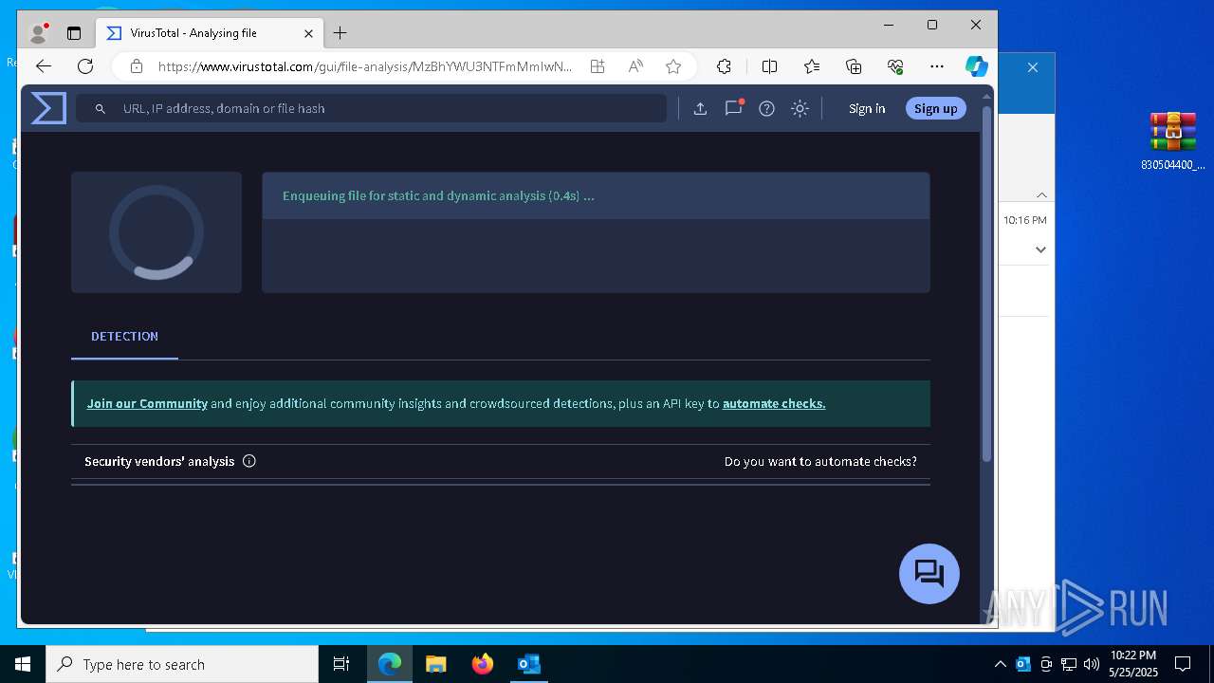
Task: Activate the Read aloud icon
Action: [x=635, y=66]
